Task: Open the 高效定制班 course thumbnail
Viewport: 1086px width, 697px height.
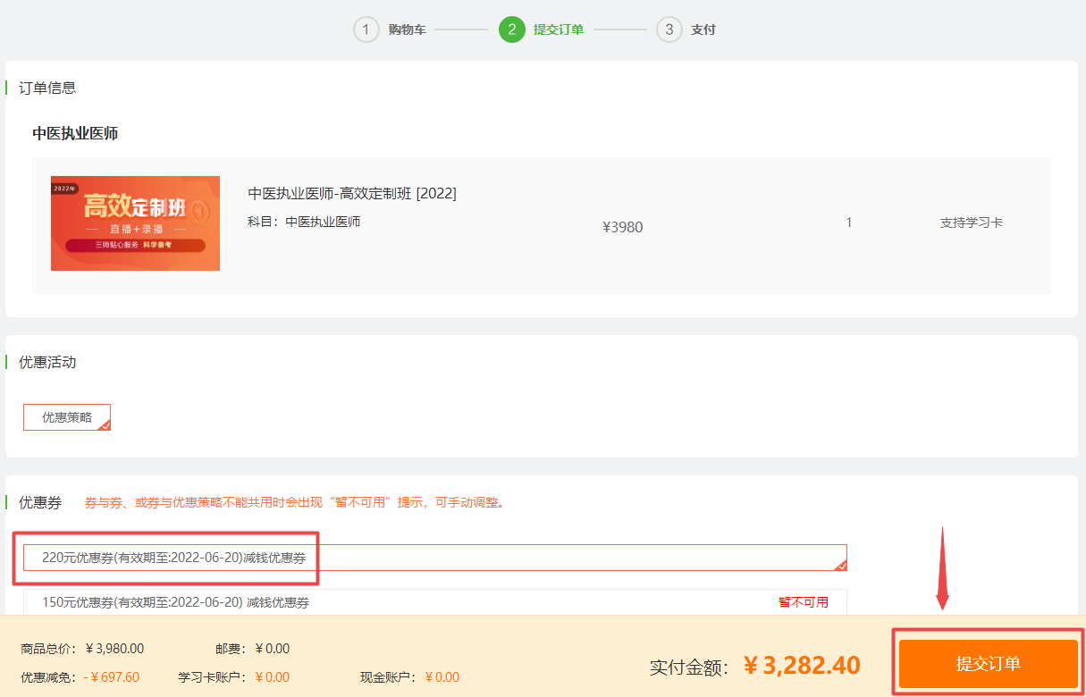Action: click(x=135, y=223)
